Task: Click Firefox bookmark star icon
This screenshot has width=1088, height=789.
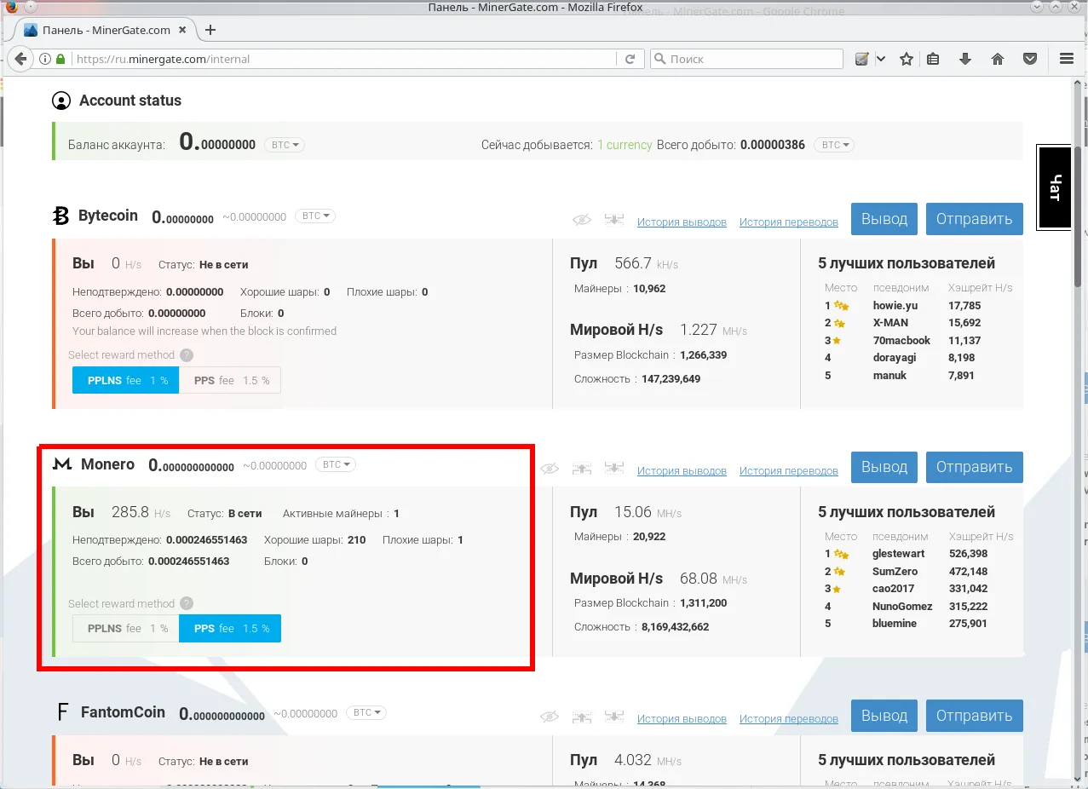Action: point(907,59)
